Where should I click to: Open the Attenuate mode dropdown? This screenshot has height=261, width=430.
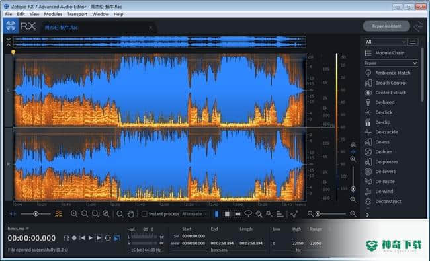tap(194, 214)
